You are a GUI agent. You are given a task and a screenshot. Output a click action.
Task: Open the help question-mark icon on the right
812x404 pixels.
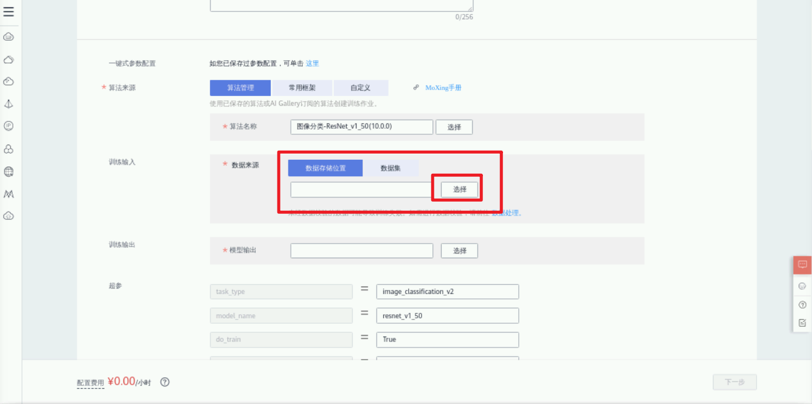pos(802,305)
